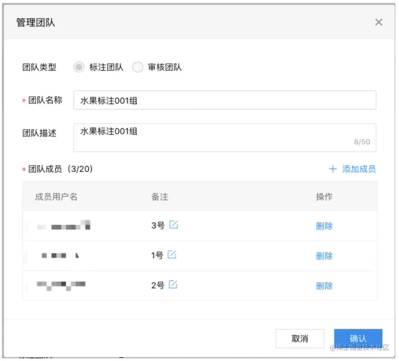
Task: Confirm with the 确认 button
Action: point(358,338)
